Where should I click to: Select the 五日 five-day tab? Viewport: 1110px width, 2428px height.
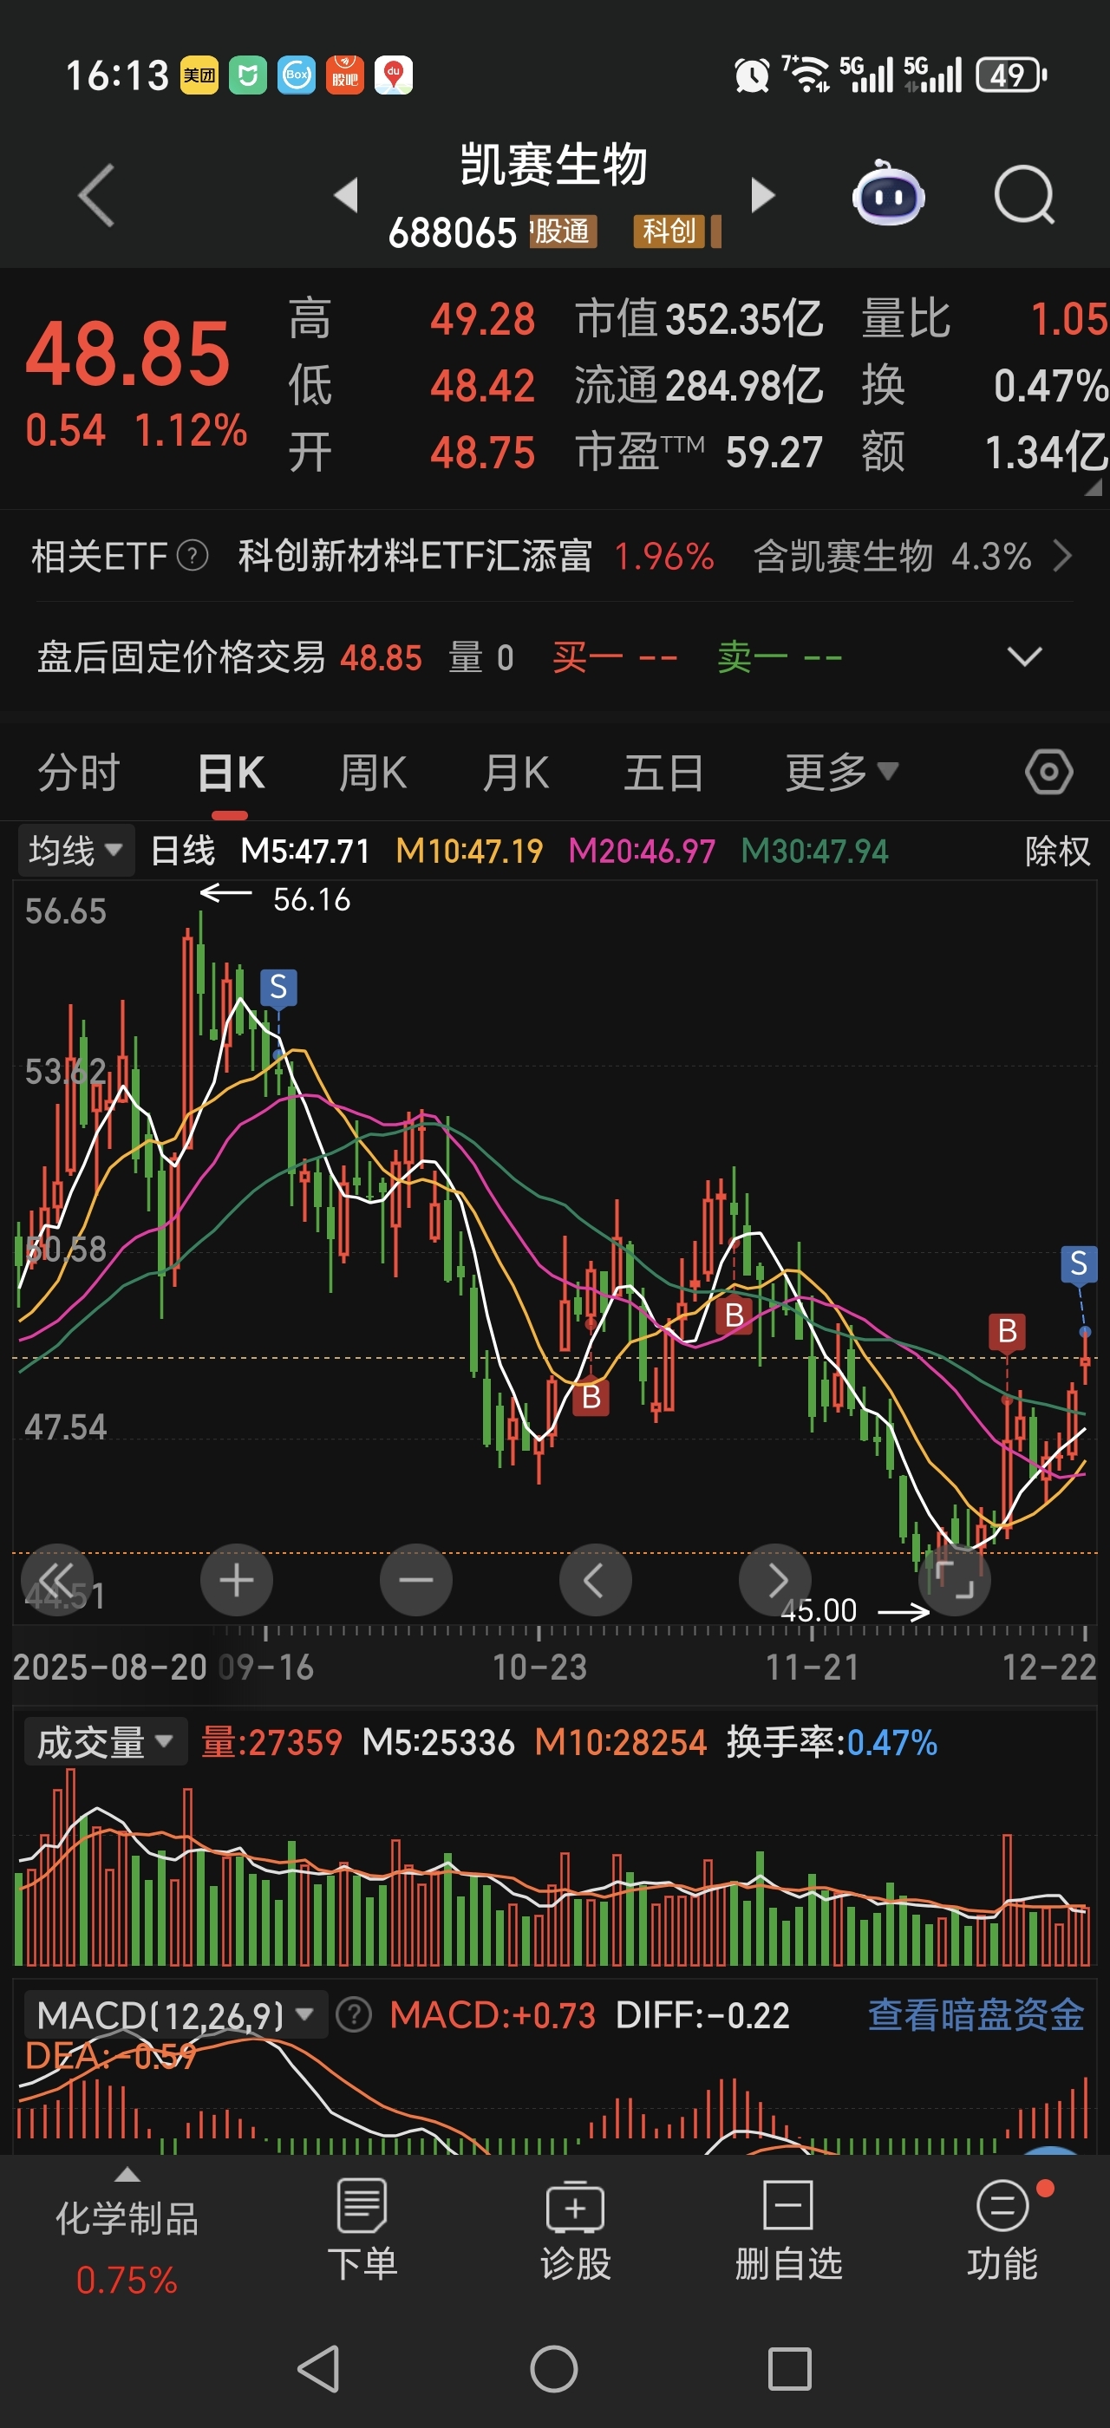coord(663,773)
